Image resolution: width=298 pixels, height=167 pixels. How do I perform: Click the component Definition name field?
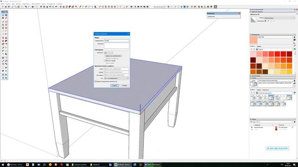pyautogui.click(x=116, y=40)
